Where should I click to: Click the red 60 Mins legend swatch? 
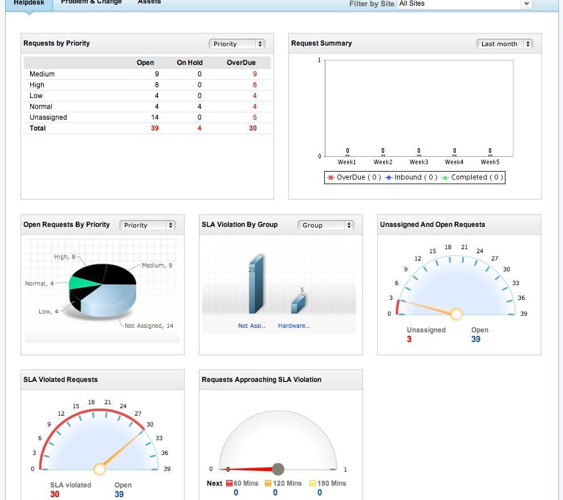click(x=230, y=483)
